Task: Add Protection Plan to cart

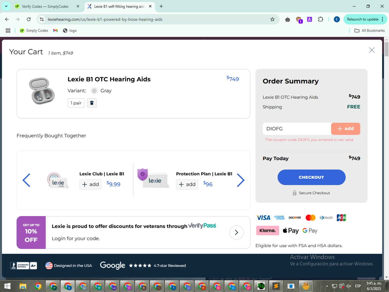Action: click(187, 184)
